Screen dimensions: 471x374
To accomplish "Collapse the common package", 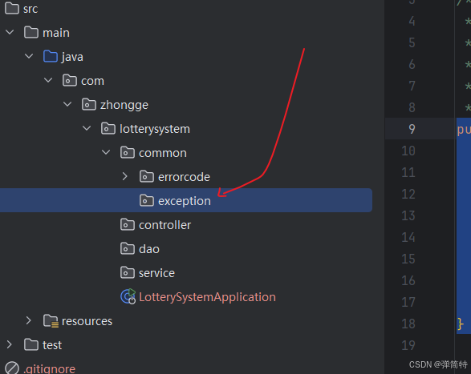I will click(x=106, y=152).
